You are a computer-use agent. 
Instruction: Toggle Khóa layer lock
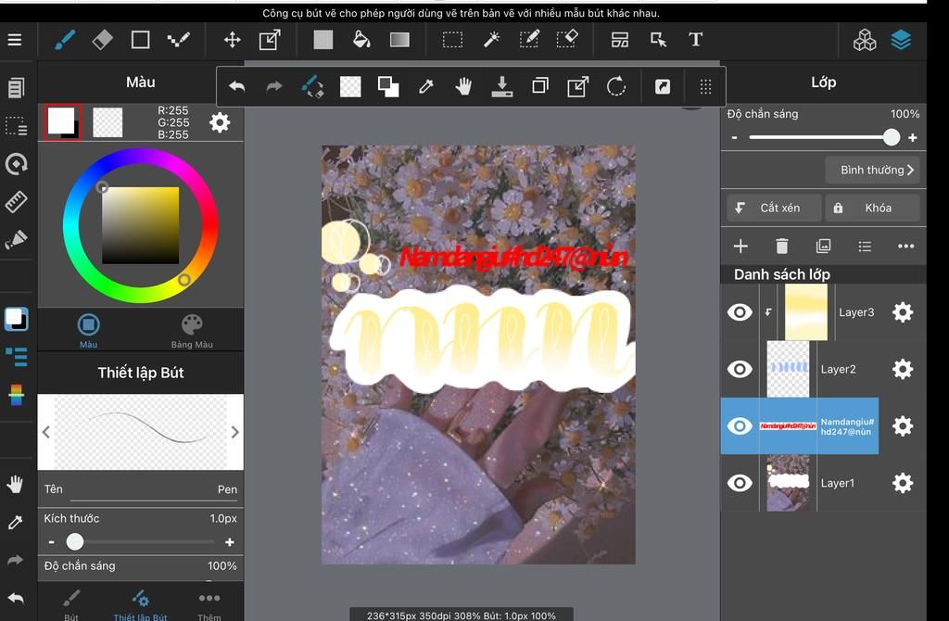(872, 209)
